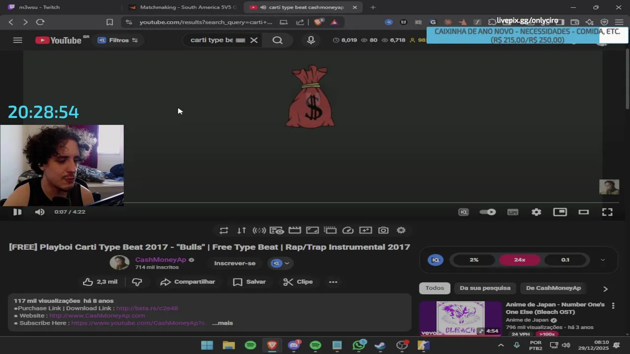Subscribe with Inscrever-se button
The image size is (630, 354).
[x=235, y=263]
